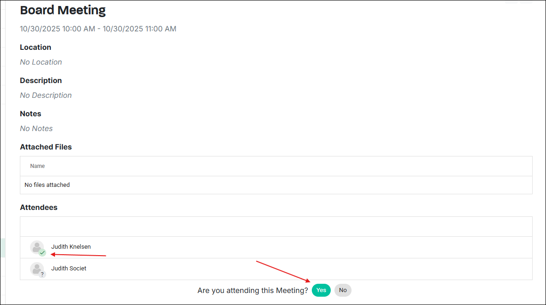Decline the meeting with the No button
This screenshot has height=305, width=546.
tap(343, 290)
